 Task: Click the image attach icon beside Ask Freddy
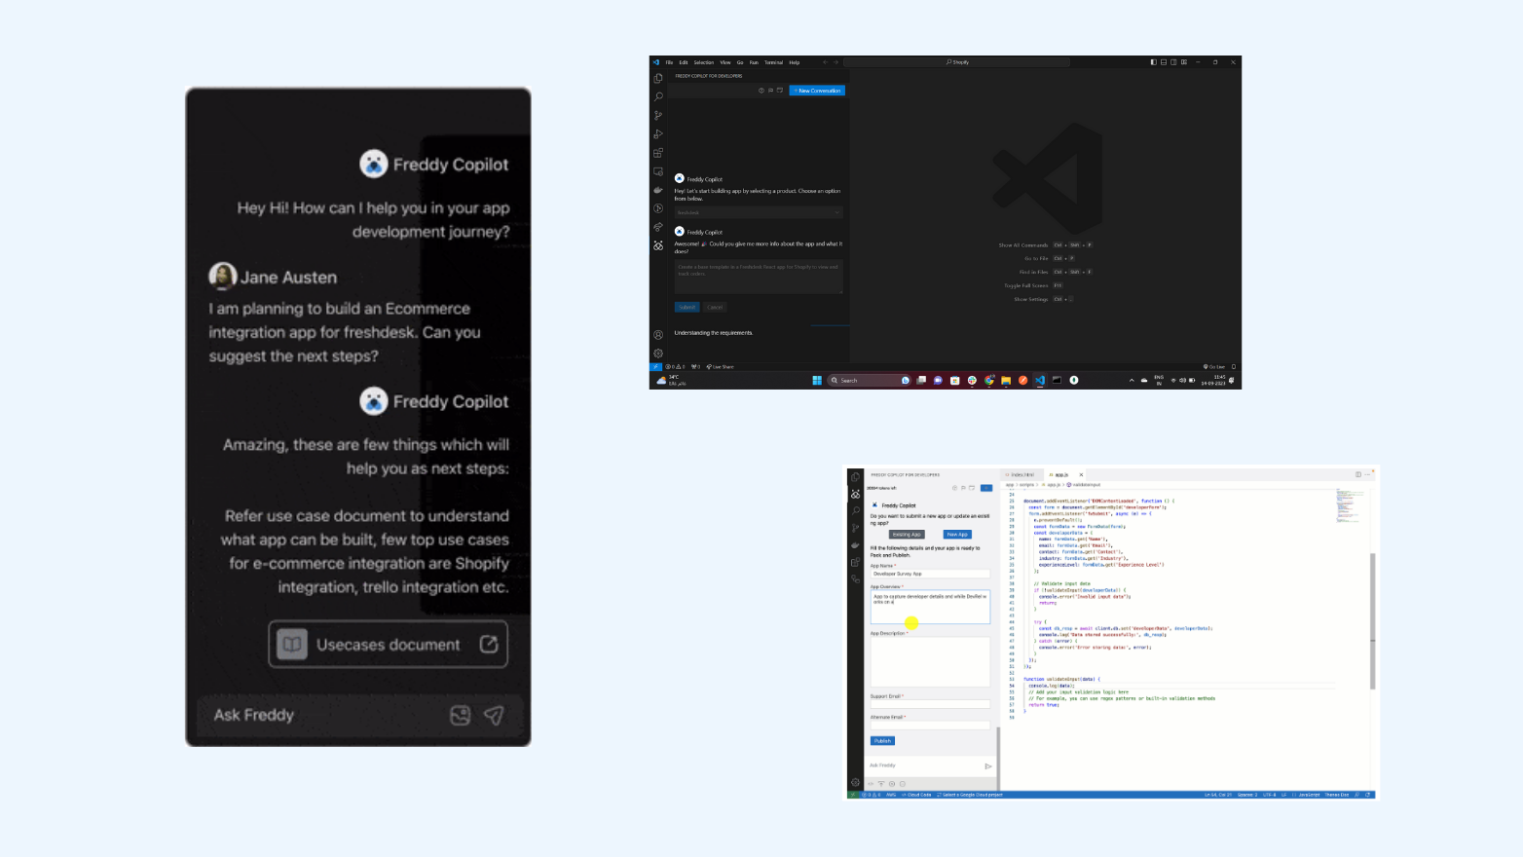[461, 716]
